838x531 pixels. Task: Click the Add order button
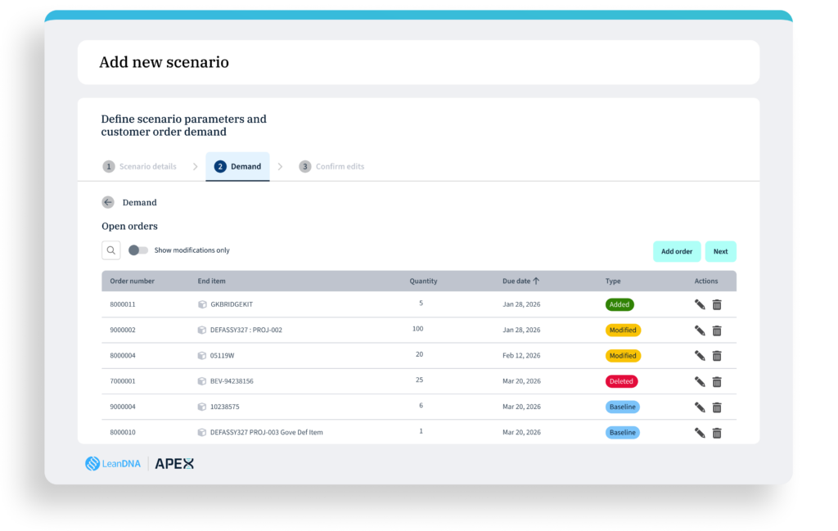[x=677, y=252]
